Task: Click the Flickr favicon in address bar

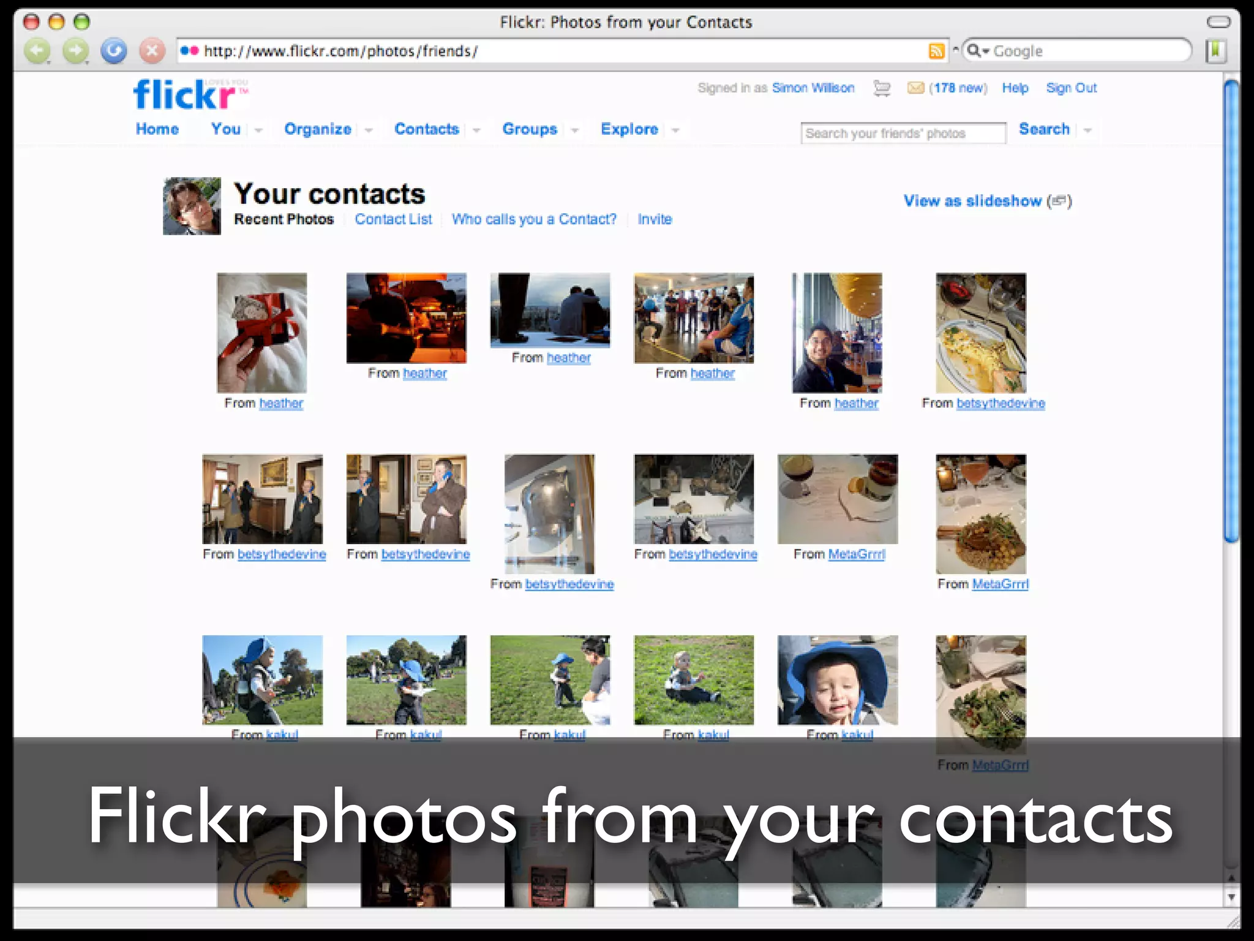Action: point(189,51)
